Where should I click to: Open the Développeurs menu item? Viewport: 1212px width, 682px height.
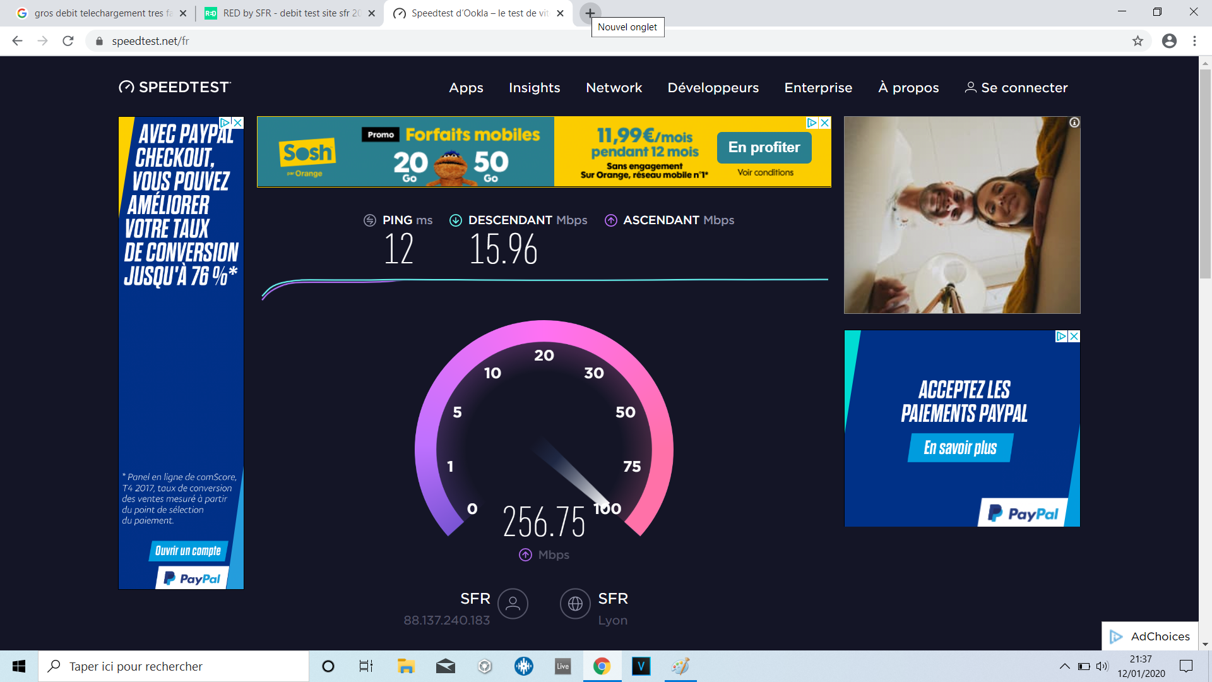point(713,88)
